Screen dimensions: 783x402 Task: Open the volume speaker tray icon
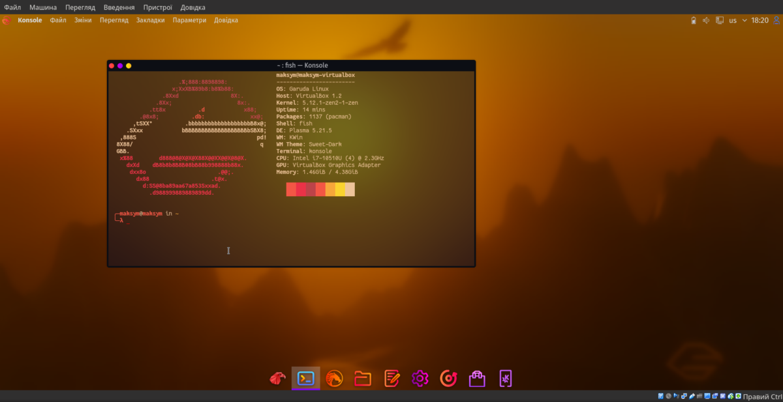[x=706, y=20]
